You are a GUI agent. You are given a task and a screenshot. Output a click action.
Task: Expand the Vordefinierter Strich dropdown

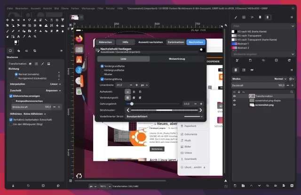click(193, 116)
